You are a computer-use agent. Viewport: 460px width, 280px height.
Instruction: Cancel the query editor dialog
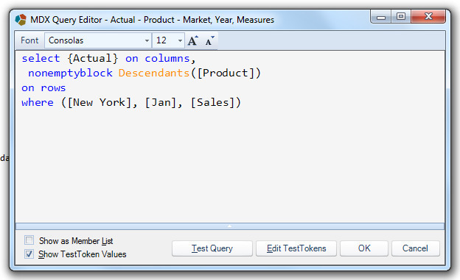pos(416,248)
